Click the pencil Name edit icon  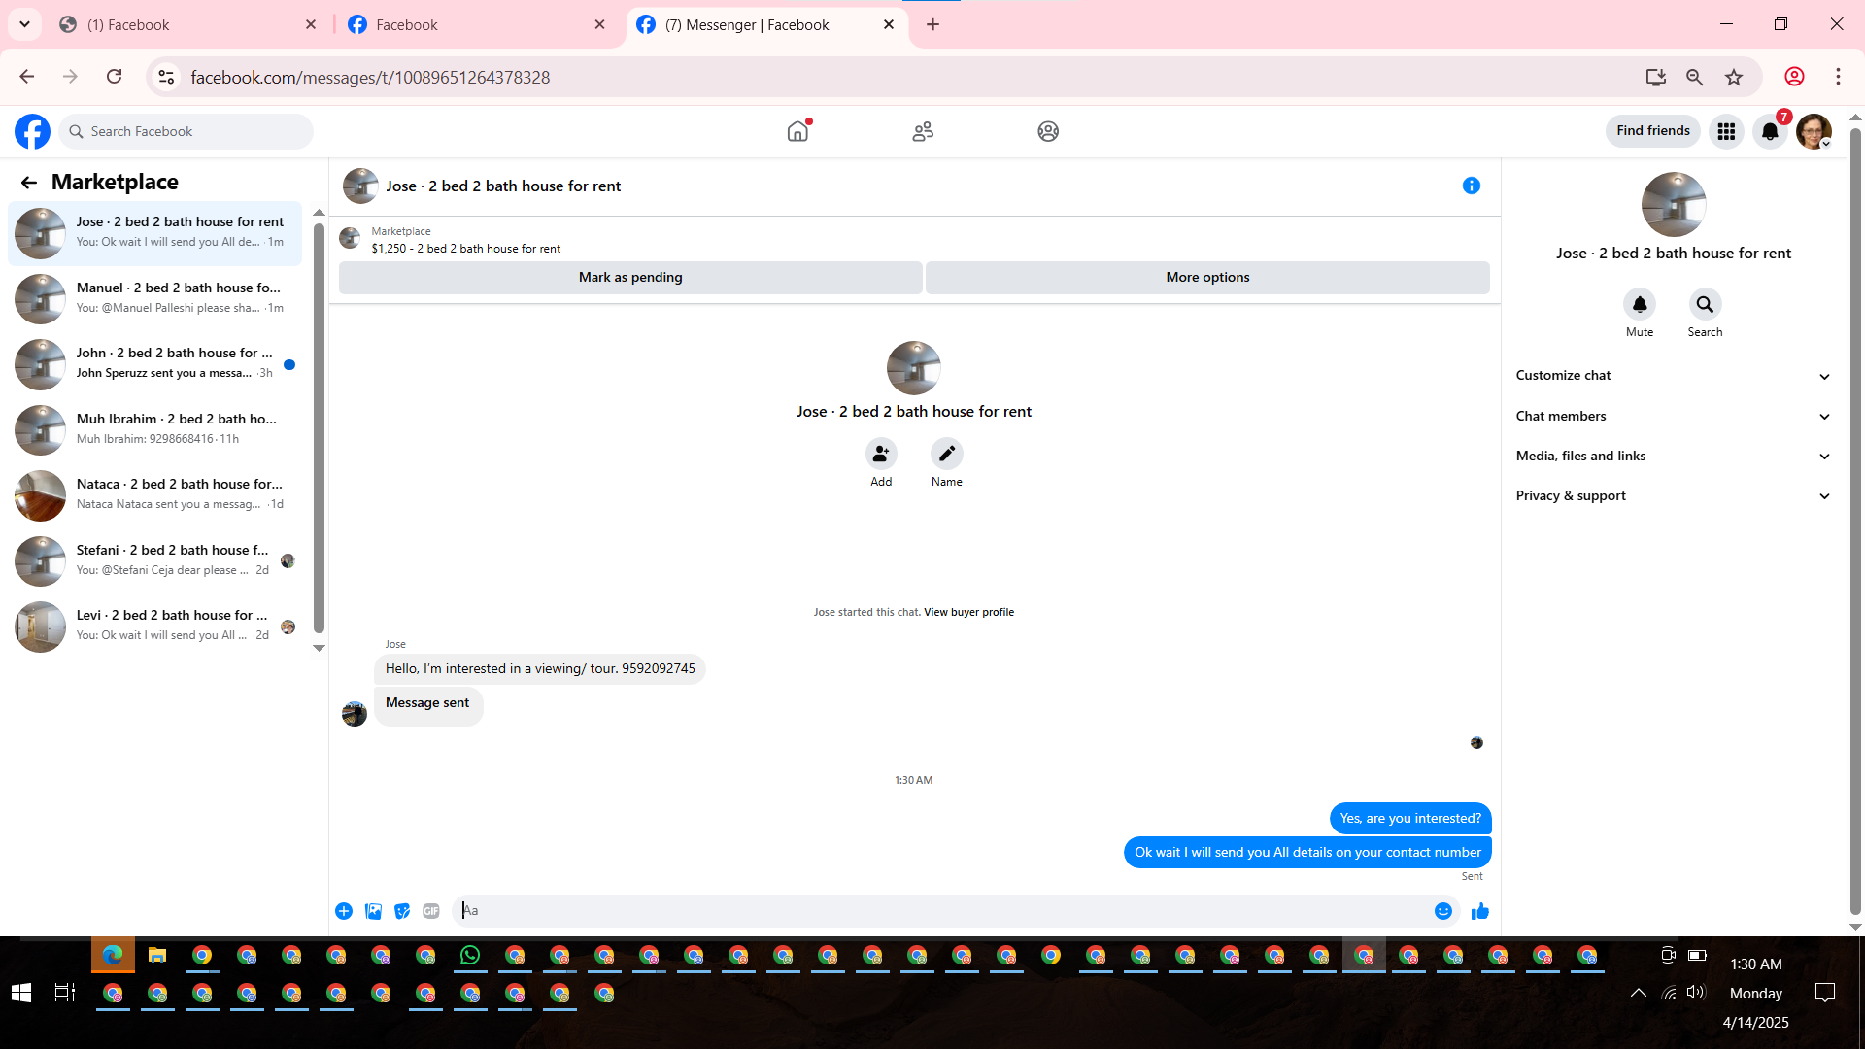coord(946,454)
